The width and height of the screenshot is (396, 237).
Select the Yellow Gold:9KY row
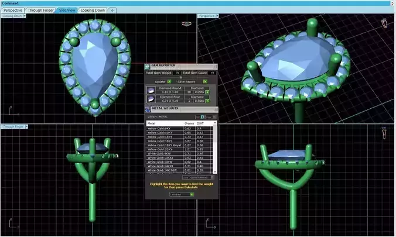180,129
